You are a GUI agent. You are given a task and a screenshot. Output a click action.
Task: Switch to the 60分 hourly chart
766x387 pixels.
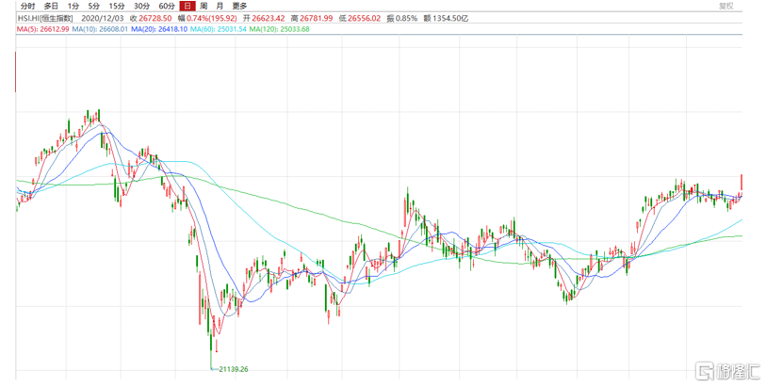[167, 6]
